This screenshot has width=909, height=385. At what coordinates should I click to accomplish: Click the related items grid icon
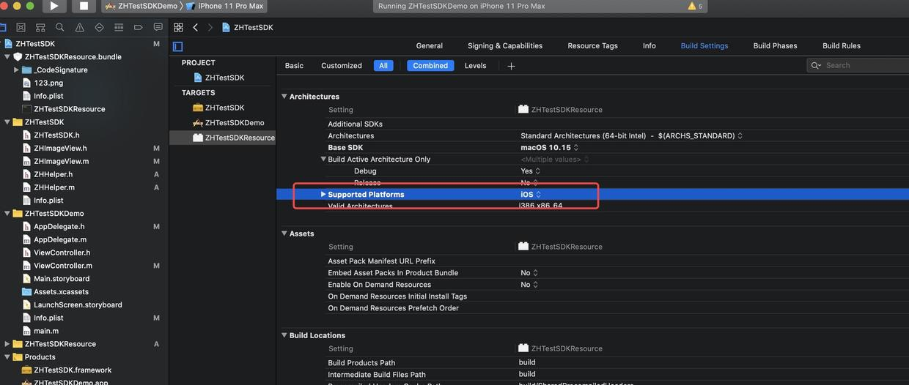178,27
